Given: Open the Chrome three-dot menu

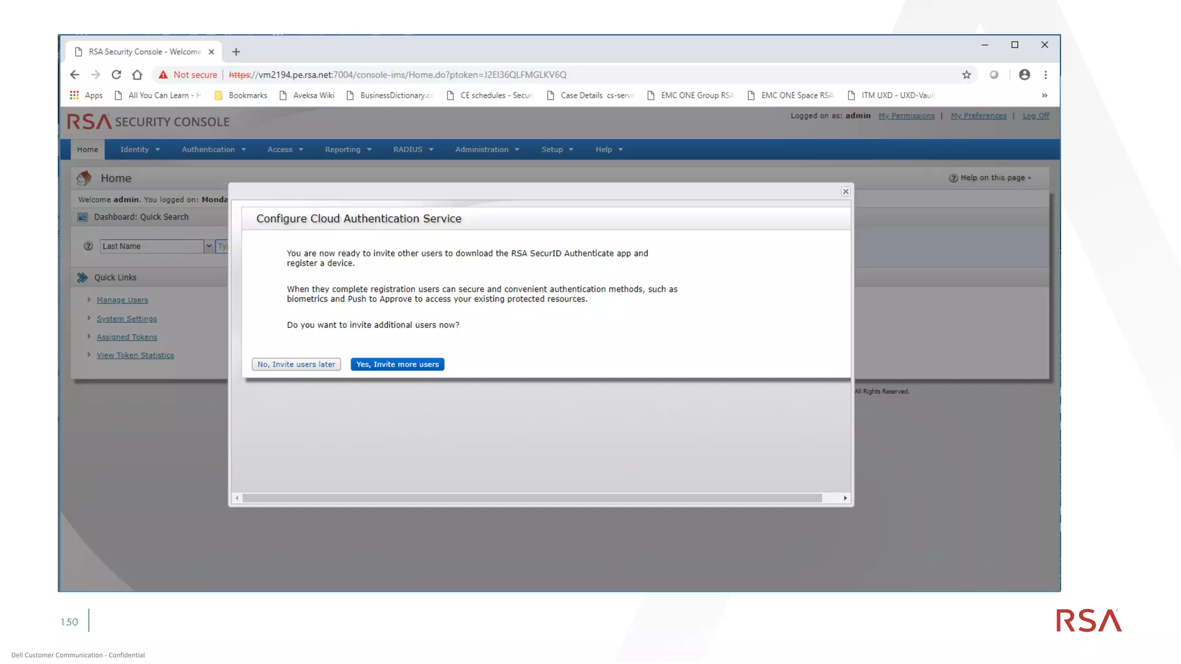Looking at the screenshot, I should click(1045, 75).
